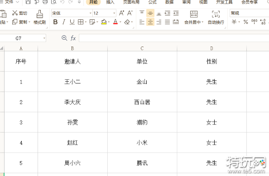This screenshot has height=176, width=269.
Task: Click the draw border pencil icon
Action: click(x=92, y=22)
